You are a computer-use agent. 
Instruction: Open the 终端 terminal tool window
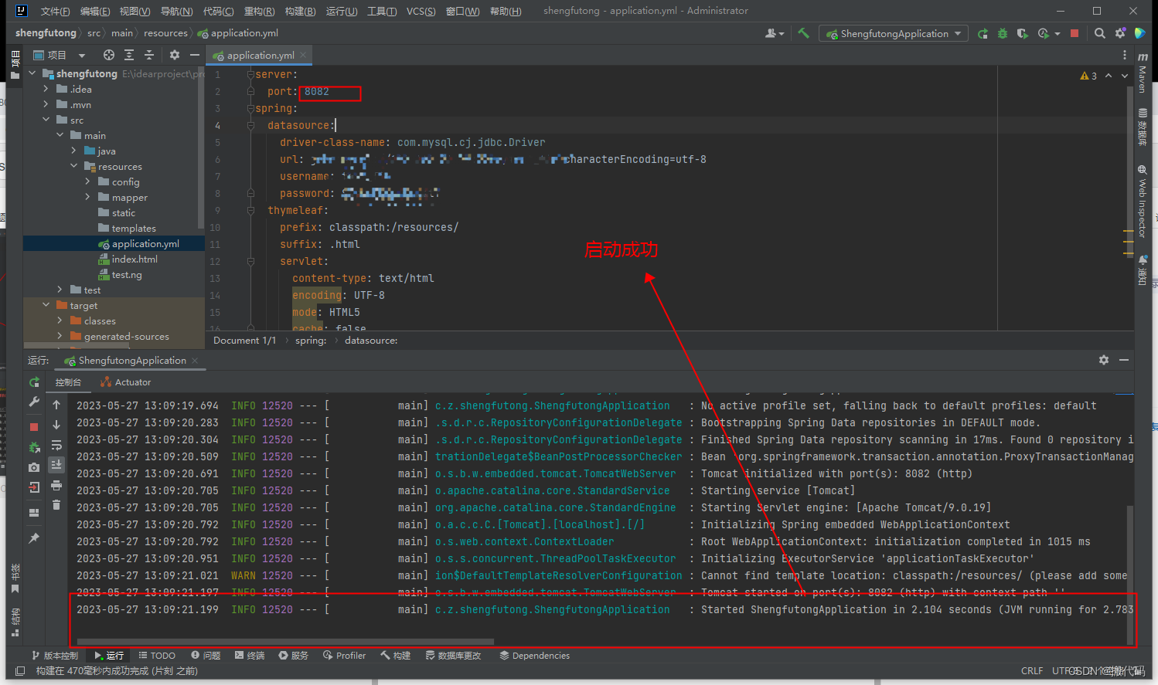pyautogui.click(x=250, y=656)
